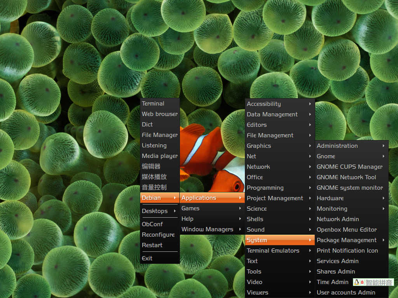This screenshot has width=398, height=298.
Task: Open ObConf configuration entry
Action: (160, 224)
